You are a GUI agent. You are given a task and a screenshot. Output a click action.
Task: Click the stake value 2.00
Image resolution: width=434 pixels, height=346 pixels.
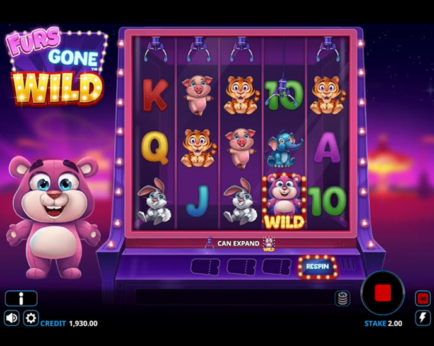pos(395,323)
